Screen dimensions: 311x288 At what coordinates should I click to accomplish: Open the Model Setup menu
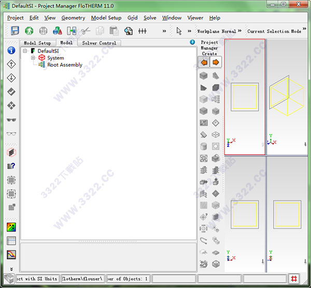106,18
